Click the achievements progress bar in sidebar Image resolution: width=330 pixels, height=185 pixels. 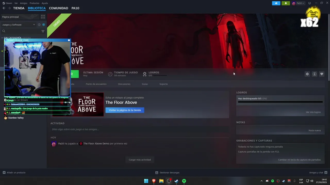pyautogui.click(x=280, y=102)
